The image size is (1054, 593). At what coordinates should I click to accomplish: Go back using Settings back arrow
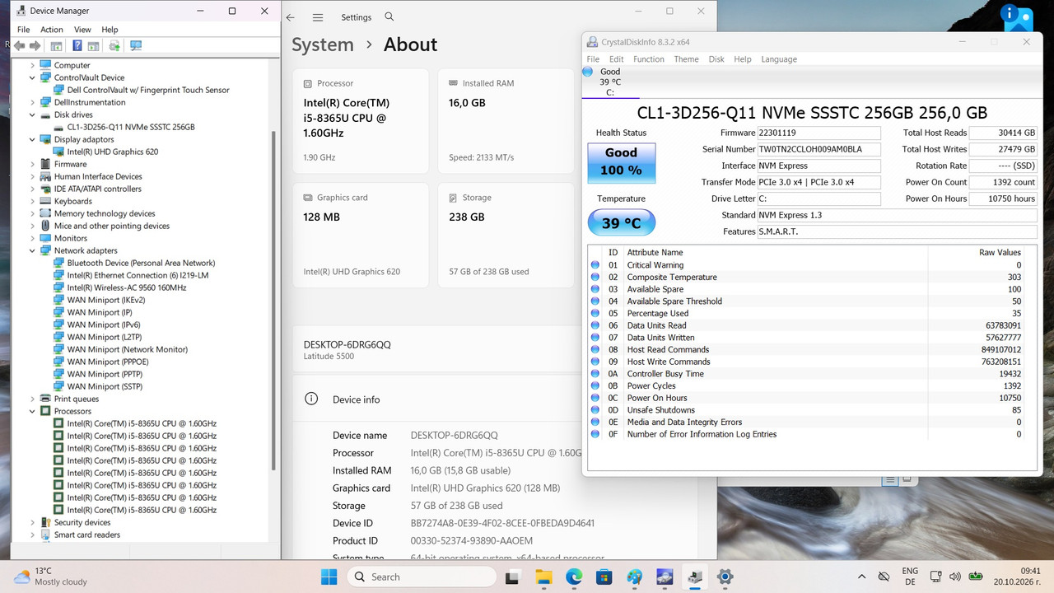pos(290,17)
